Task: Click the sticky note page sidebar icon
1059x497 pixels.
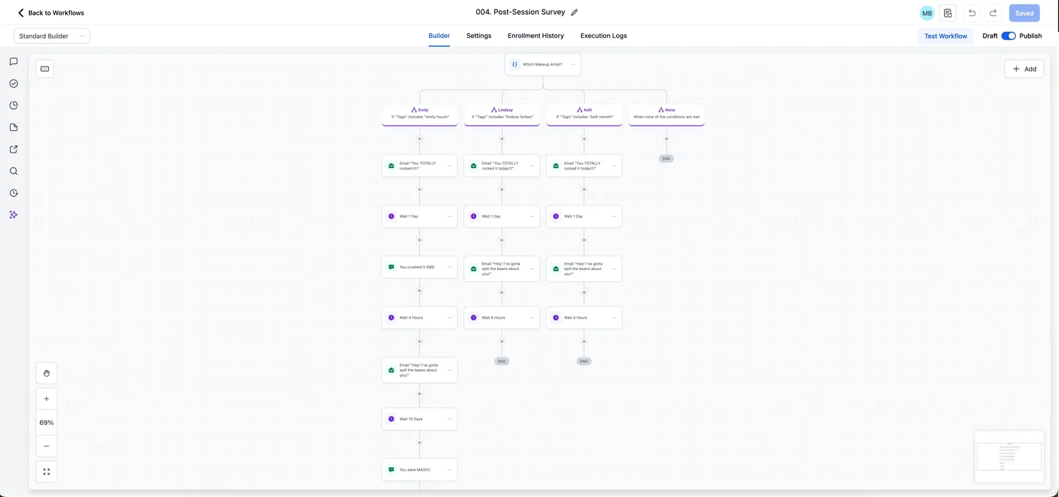Action: point(14,128)
